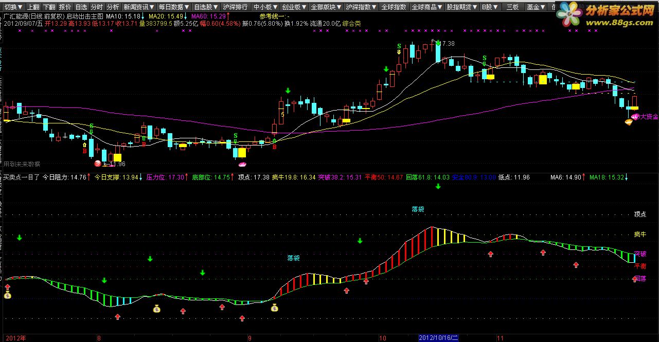Click the red up arrow below the green November bars
This screenshot has height=342, width=659.
(x=576, y=265)
